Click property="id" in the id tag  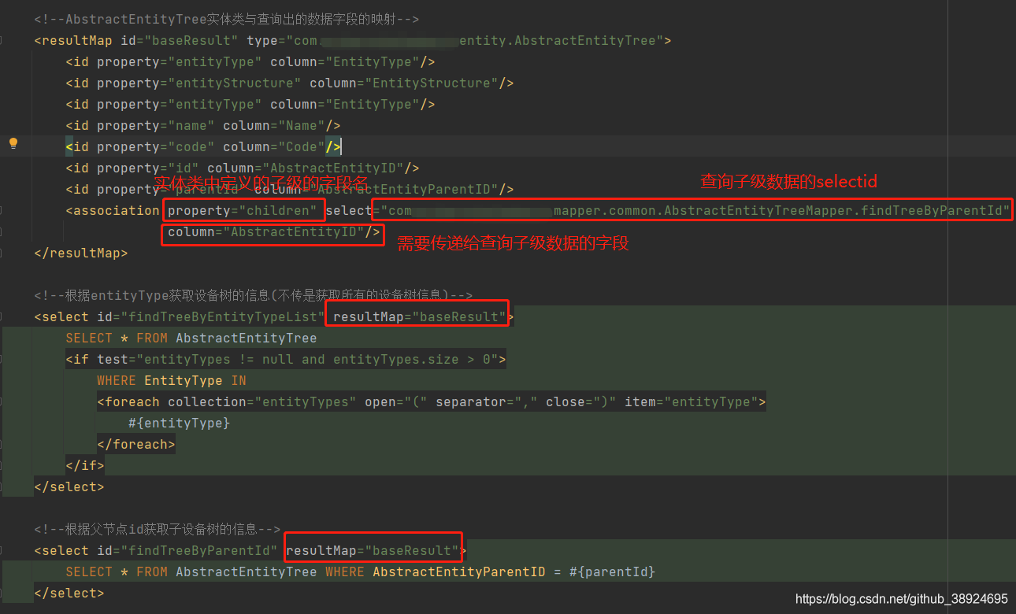pyautogui.click(x=148, y=168)
